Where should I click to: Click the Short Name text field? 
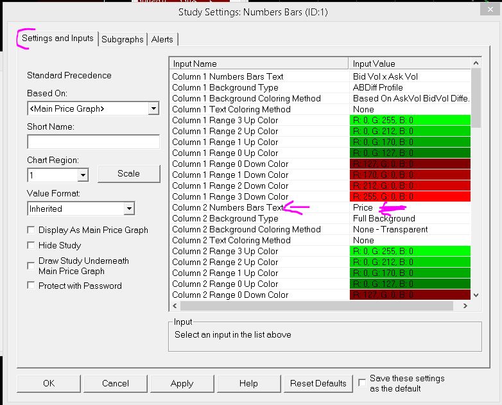click(x=93, y=142)
